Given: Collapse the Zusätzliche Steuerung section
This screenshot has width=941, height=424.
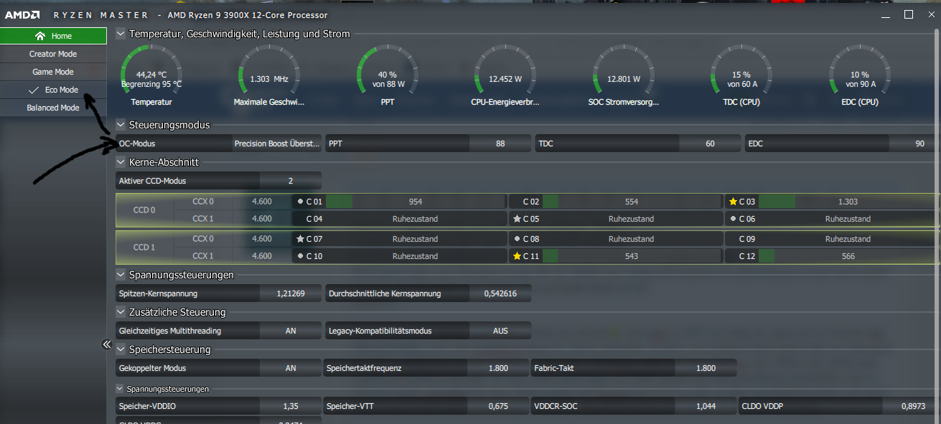Looking at the screenshot, I should click(x=121, y=312).
